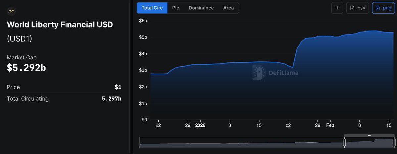Click the World Liberty Financial logo icon
397x154 pixels.
[11, 11]
